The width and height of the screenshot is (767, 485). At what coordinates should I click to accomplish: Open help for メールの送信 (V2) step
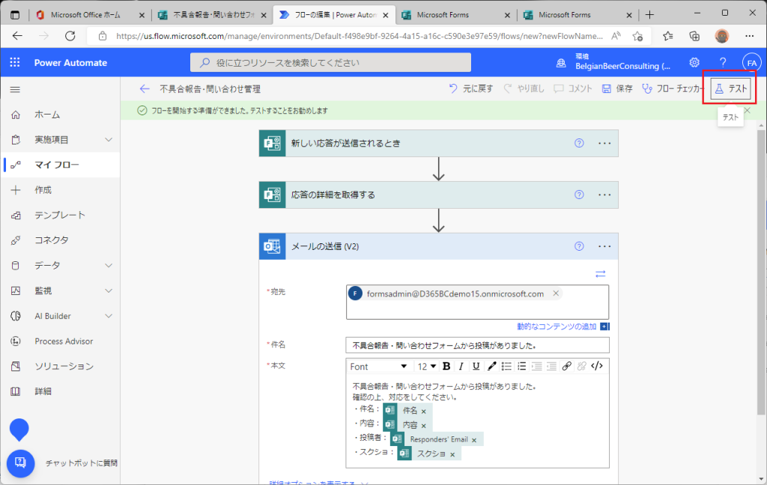coord(579,246)
